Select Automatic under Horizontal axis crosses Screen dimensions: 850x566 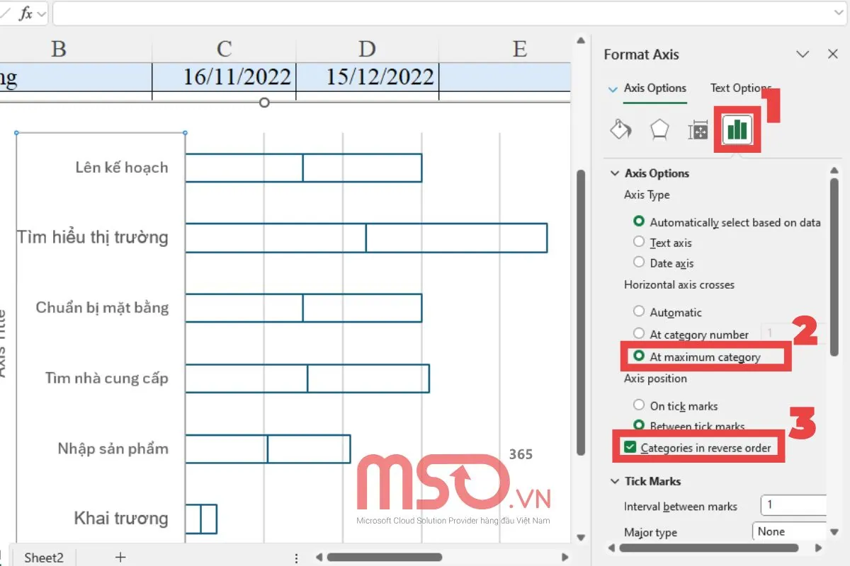tap(640, 312)
